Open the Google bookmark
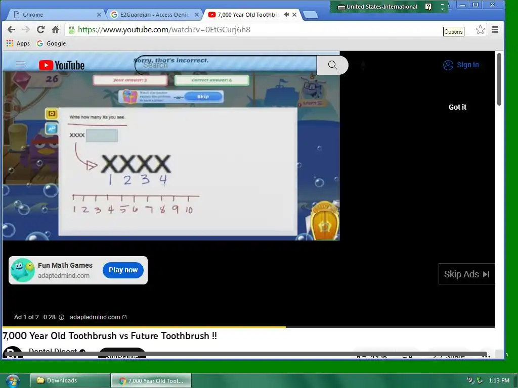Image resolution: width=518 pixels, height=388 pixels. click(51, 43)
